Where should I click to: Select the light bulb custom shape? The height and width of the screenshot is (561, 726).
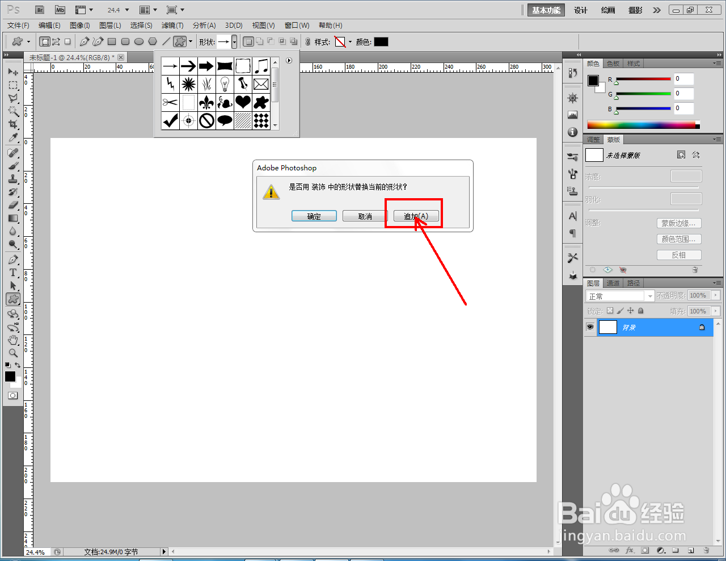pyautogui.click(x=225, y=85)
